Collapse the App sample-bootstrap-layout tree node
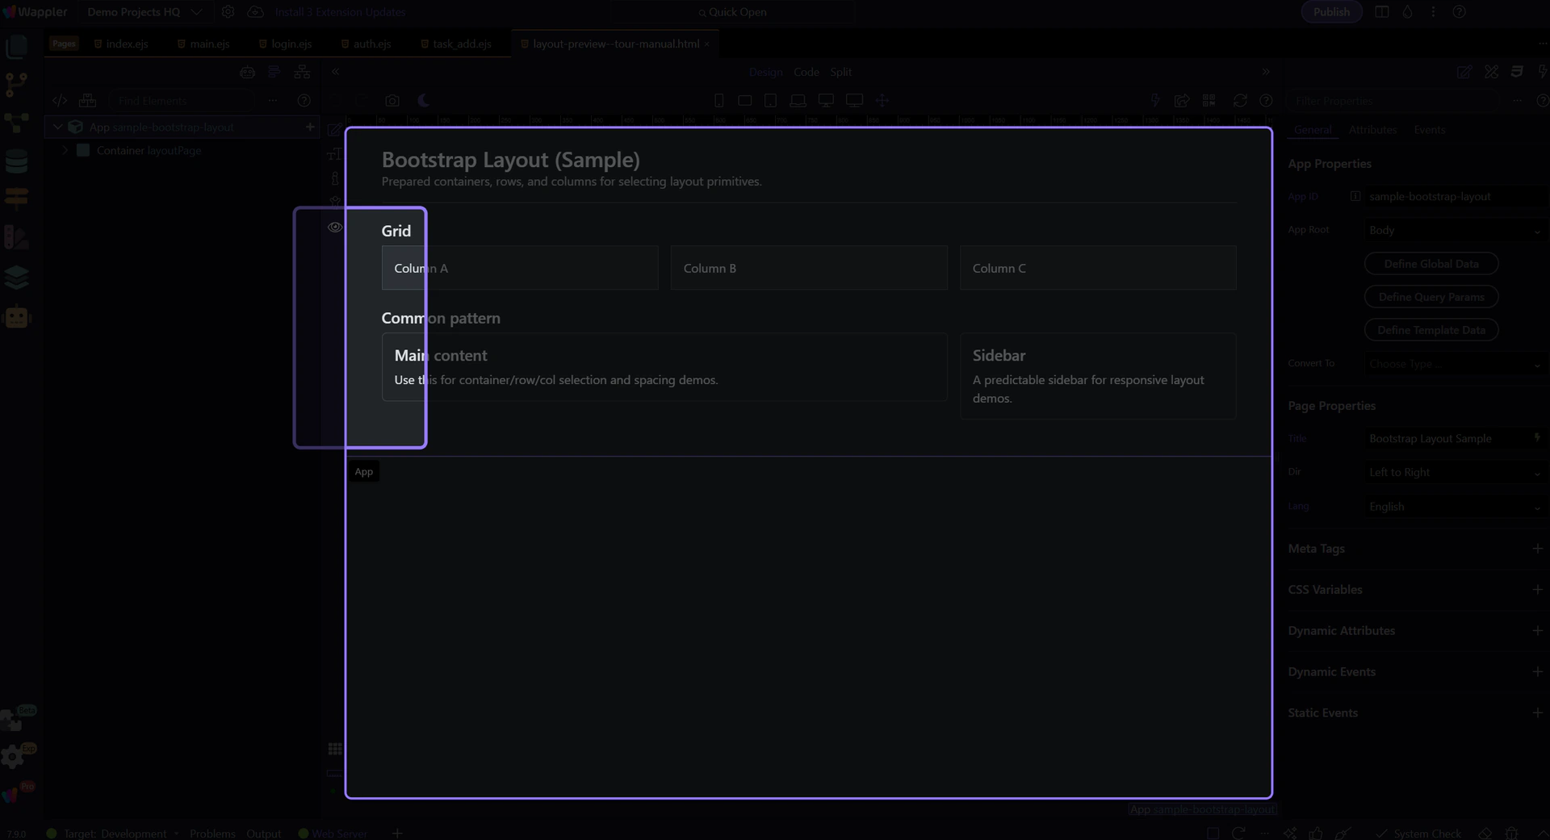This screenshot has height=840, width=1550. [57, 127]
